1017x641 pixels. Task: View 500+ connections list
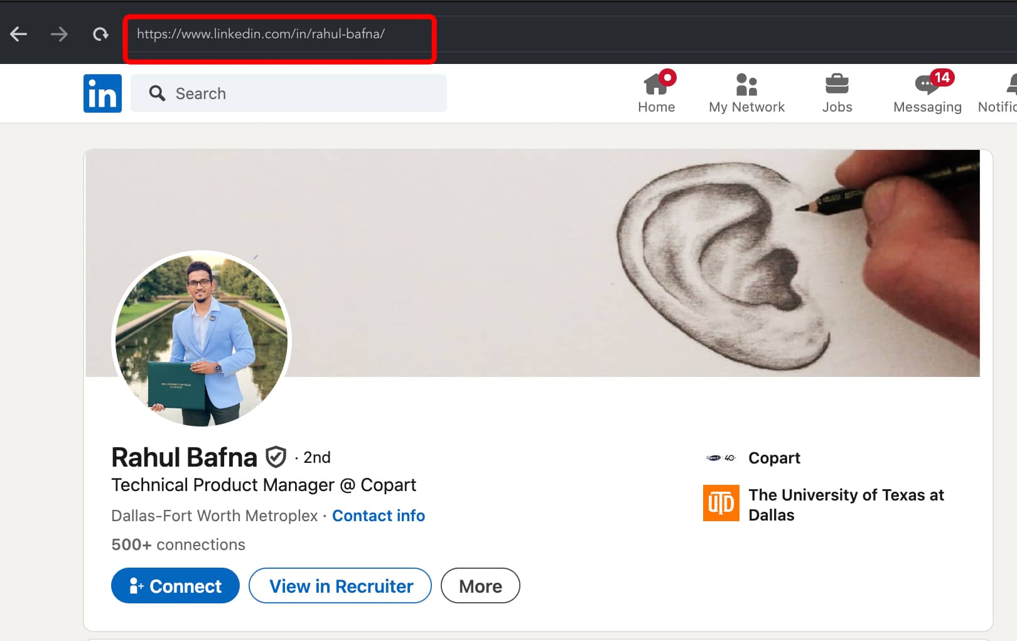(x=178, y=544)
